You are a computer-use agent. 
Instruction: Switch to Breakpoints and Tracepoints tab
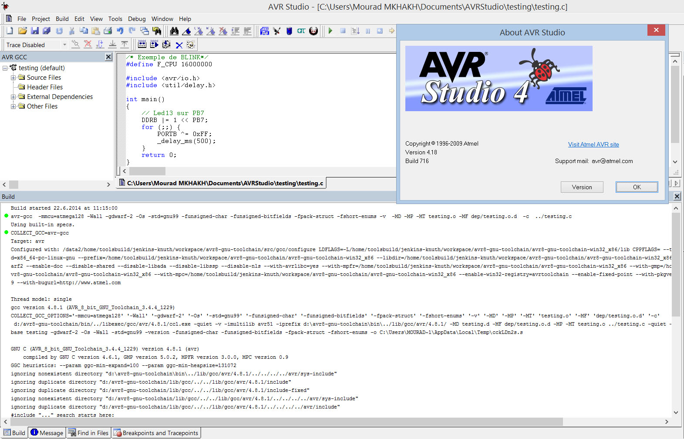pyautogui.click(x=156, y=433)
